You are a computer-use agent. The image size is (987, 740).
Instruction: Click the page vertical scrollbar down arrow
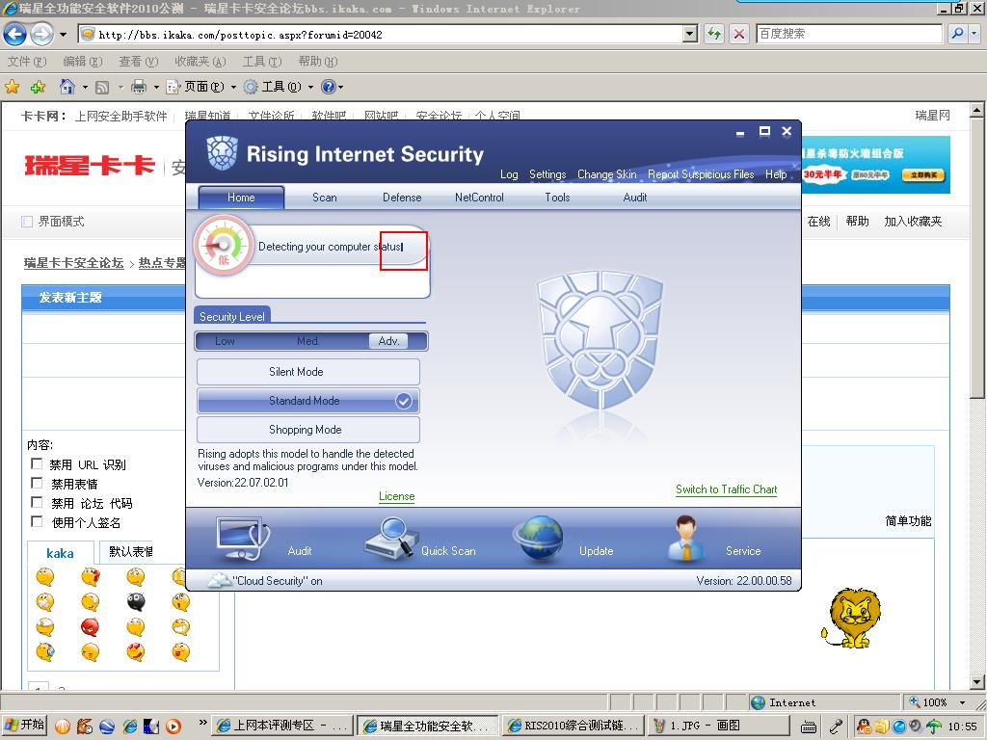977,682
